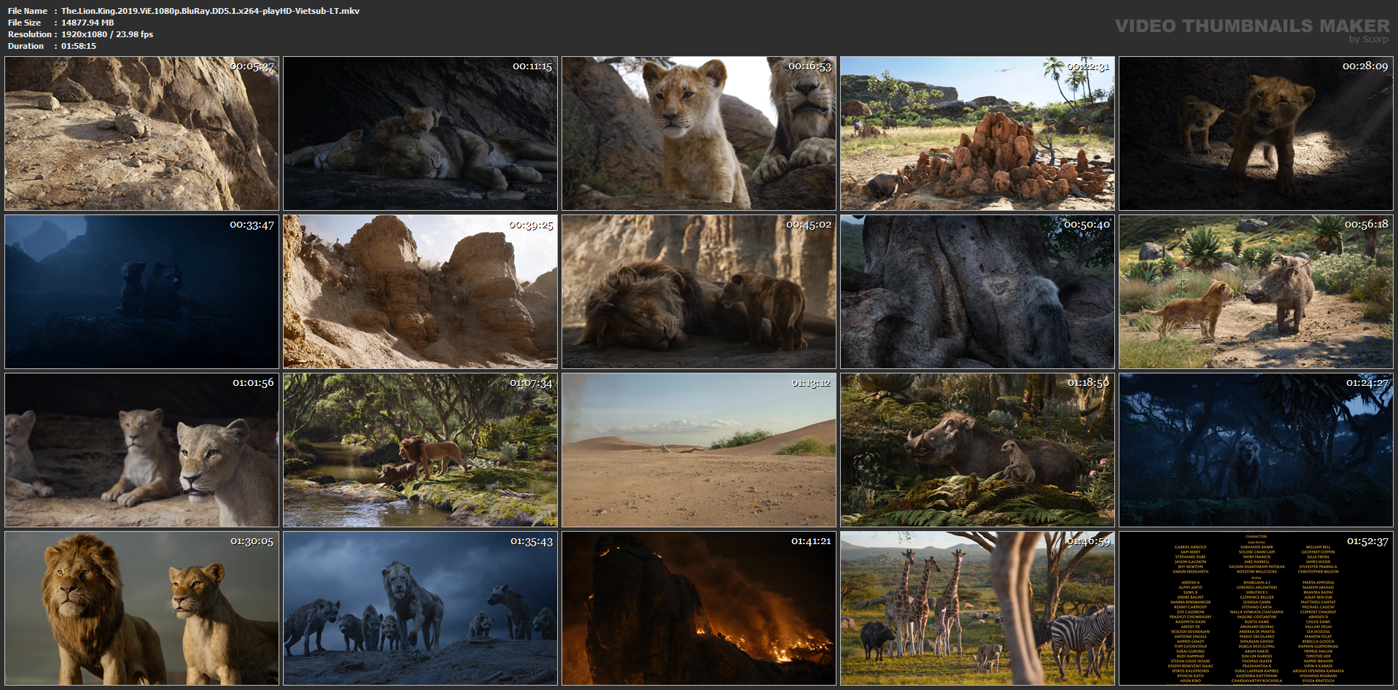Open the lion cub thumbnail at 00:16:53
This screenshot has height=690, width=1398.
pos(699,133)
